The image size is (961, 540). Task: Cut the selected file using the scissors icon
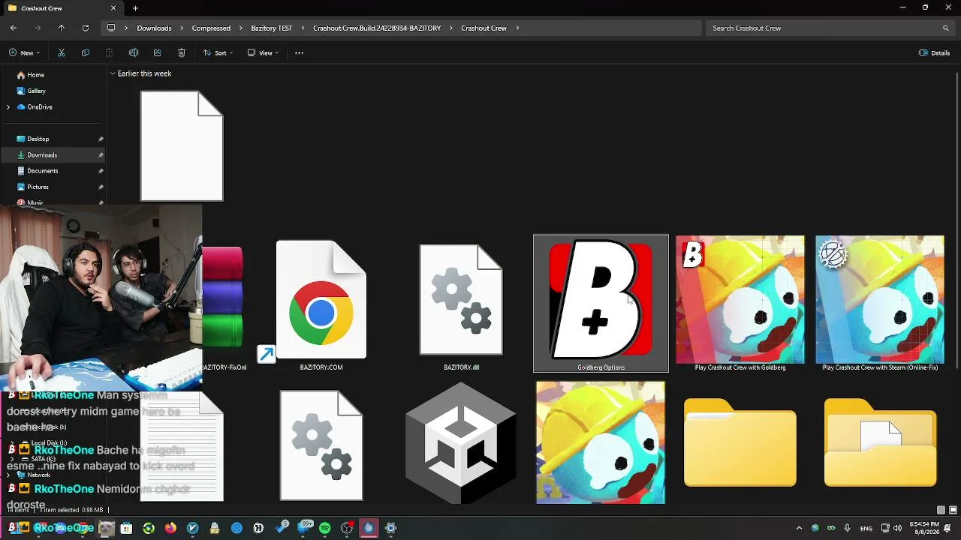point(62,52)
